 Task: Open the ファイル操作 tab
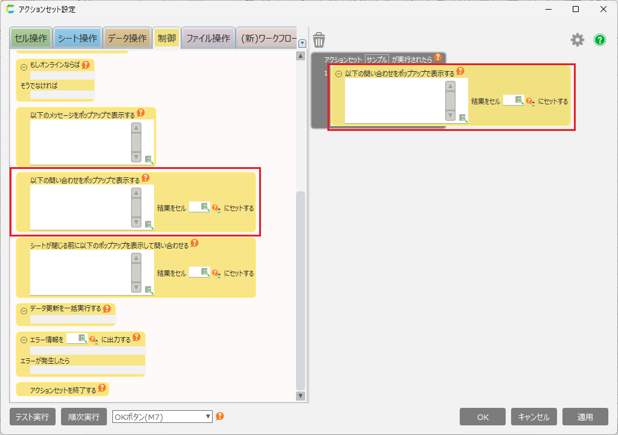[207, 39]
